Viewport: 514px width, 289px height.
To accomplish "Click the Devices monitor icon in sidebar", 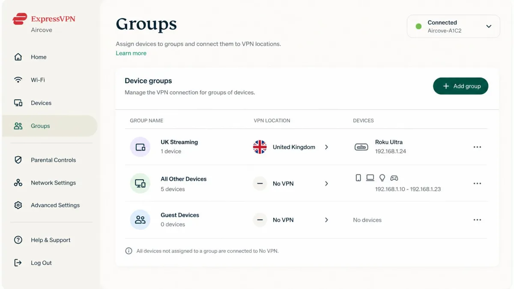I will point(18,103).
